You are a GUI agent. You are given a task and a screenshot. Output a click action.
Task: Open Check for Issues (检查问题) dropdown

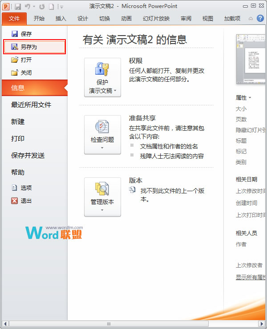102,135
